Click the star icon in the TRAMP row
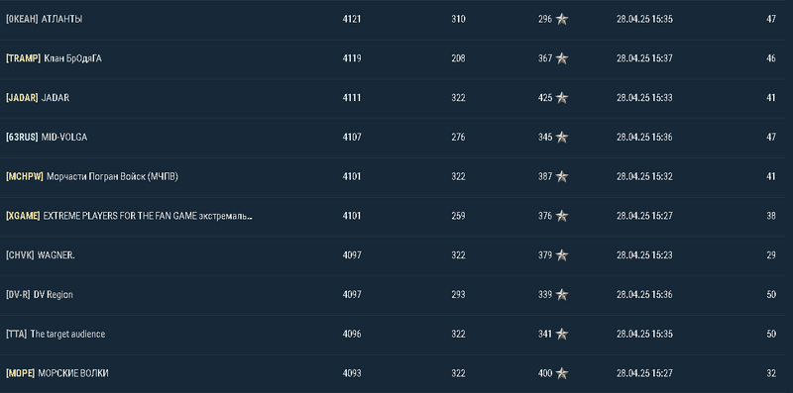The height and width of the screenshot is (393, 793). click(x=562, y=58)
